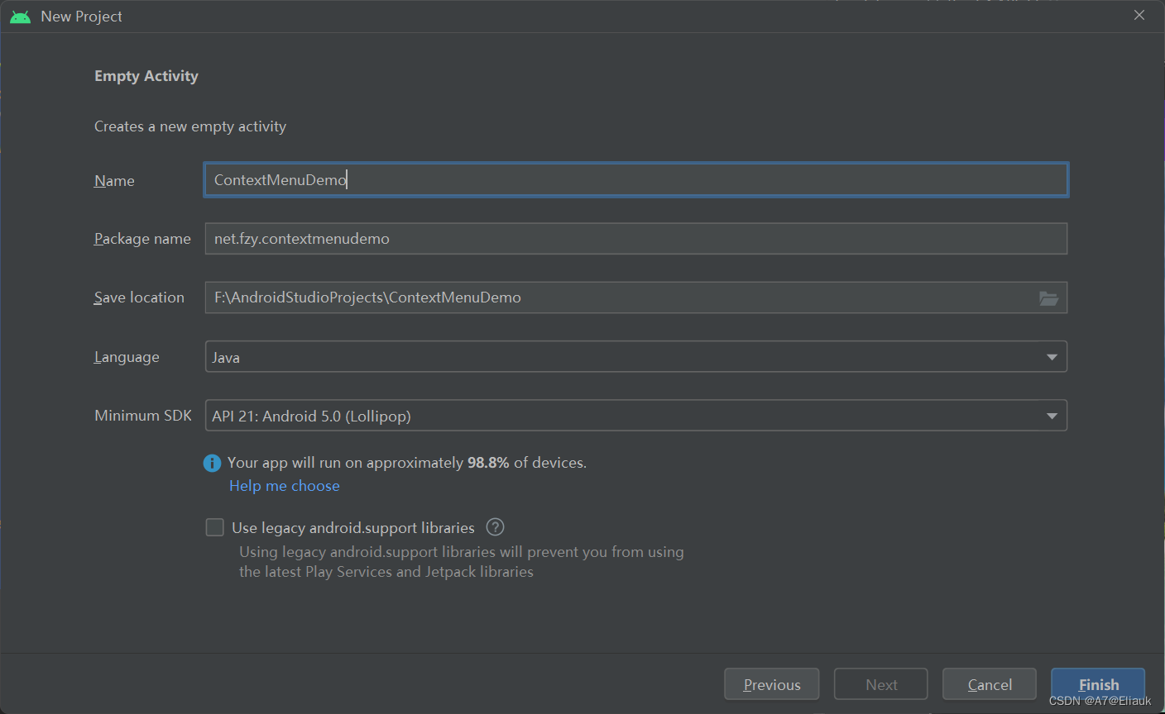This screenshot has width=1165, height=714.
Task: Open the Minimum SDK dropdown
Action: pyautogui.click(x=635, y=416)
